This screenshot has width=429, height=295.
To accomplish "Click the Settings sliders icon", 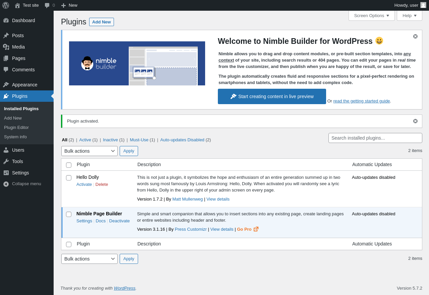I will [6, 173].
